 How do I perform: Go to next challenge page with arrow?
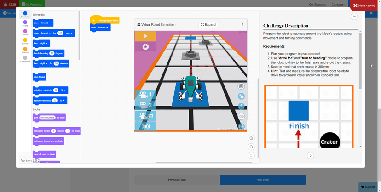pyautogui.click(x=311, y=156)
